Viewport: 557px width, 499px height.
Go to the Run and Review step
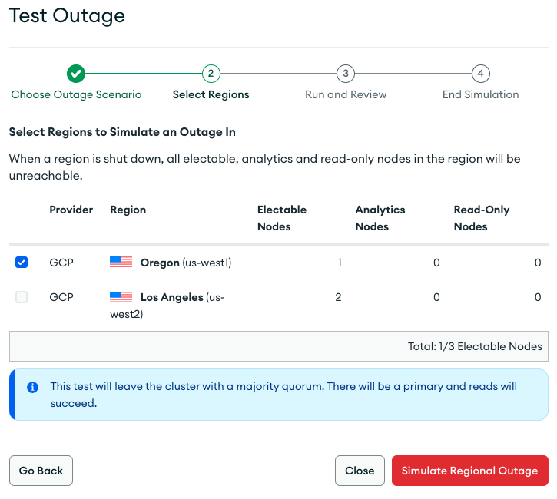tap(346, 95)
